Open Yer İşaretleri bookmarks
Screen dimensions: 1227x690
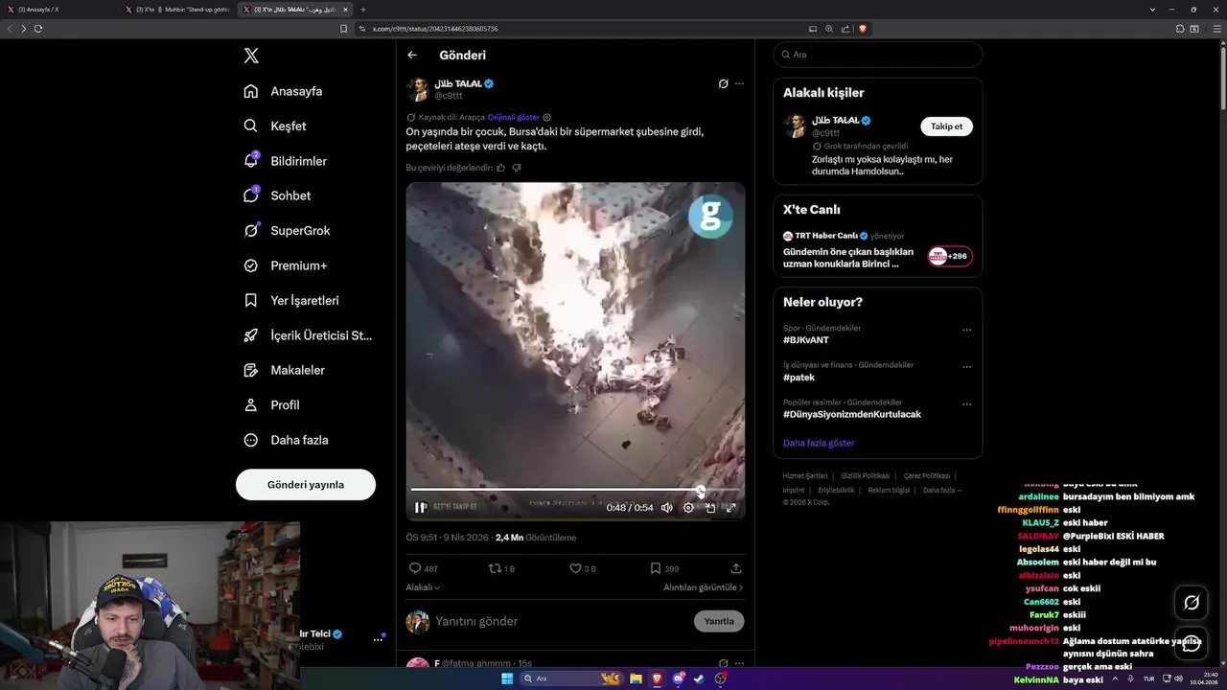coord(291,300)
